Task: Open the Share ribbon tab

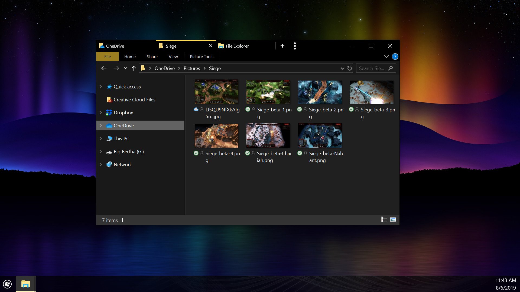Action: (152, 57)
